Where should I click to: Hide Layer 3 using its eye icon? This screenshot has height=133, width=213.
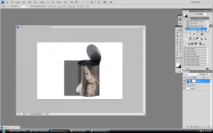[184, 81]
